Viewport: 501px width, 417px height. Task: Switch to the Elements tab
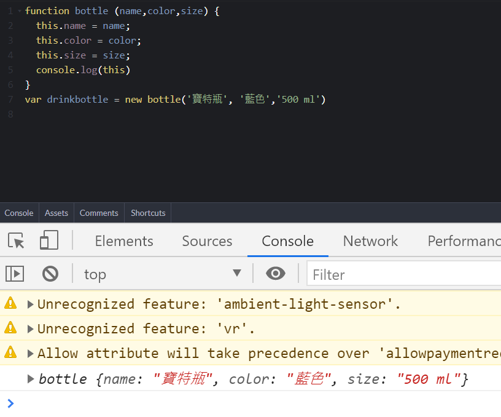pos(124,241)
